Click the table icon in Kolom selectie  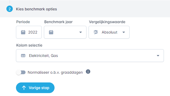[x=23, y=56]
